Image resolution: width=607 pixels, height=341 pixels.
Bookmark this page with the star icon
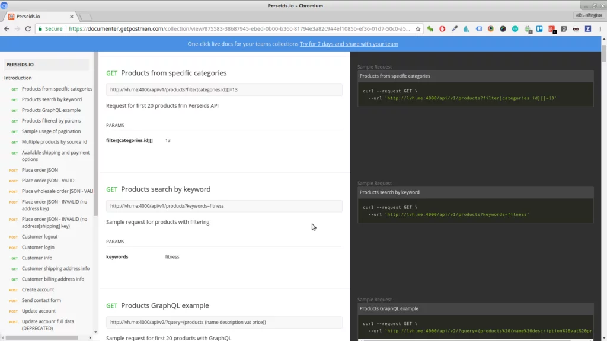click(x=418, y=28)
